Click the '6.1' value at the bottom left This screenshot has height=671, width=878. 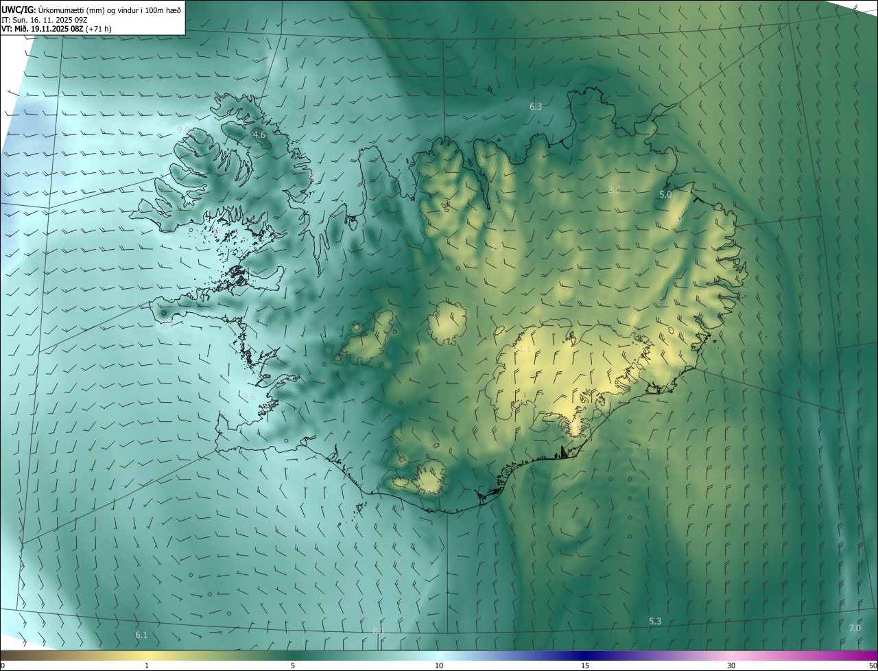coord(141,635)
